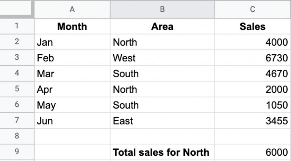Click the select-all corner box
The image size is (291, 161).
(16, 8)
